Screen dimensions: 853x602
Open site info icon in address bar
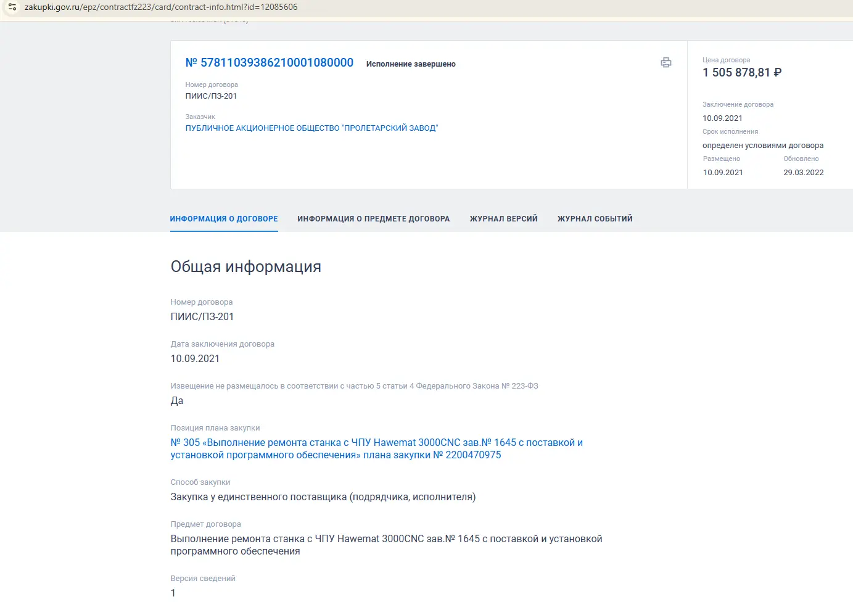point(12,7)
